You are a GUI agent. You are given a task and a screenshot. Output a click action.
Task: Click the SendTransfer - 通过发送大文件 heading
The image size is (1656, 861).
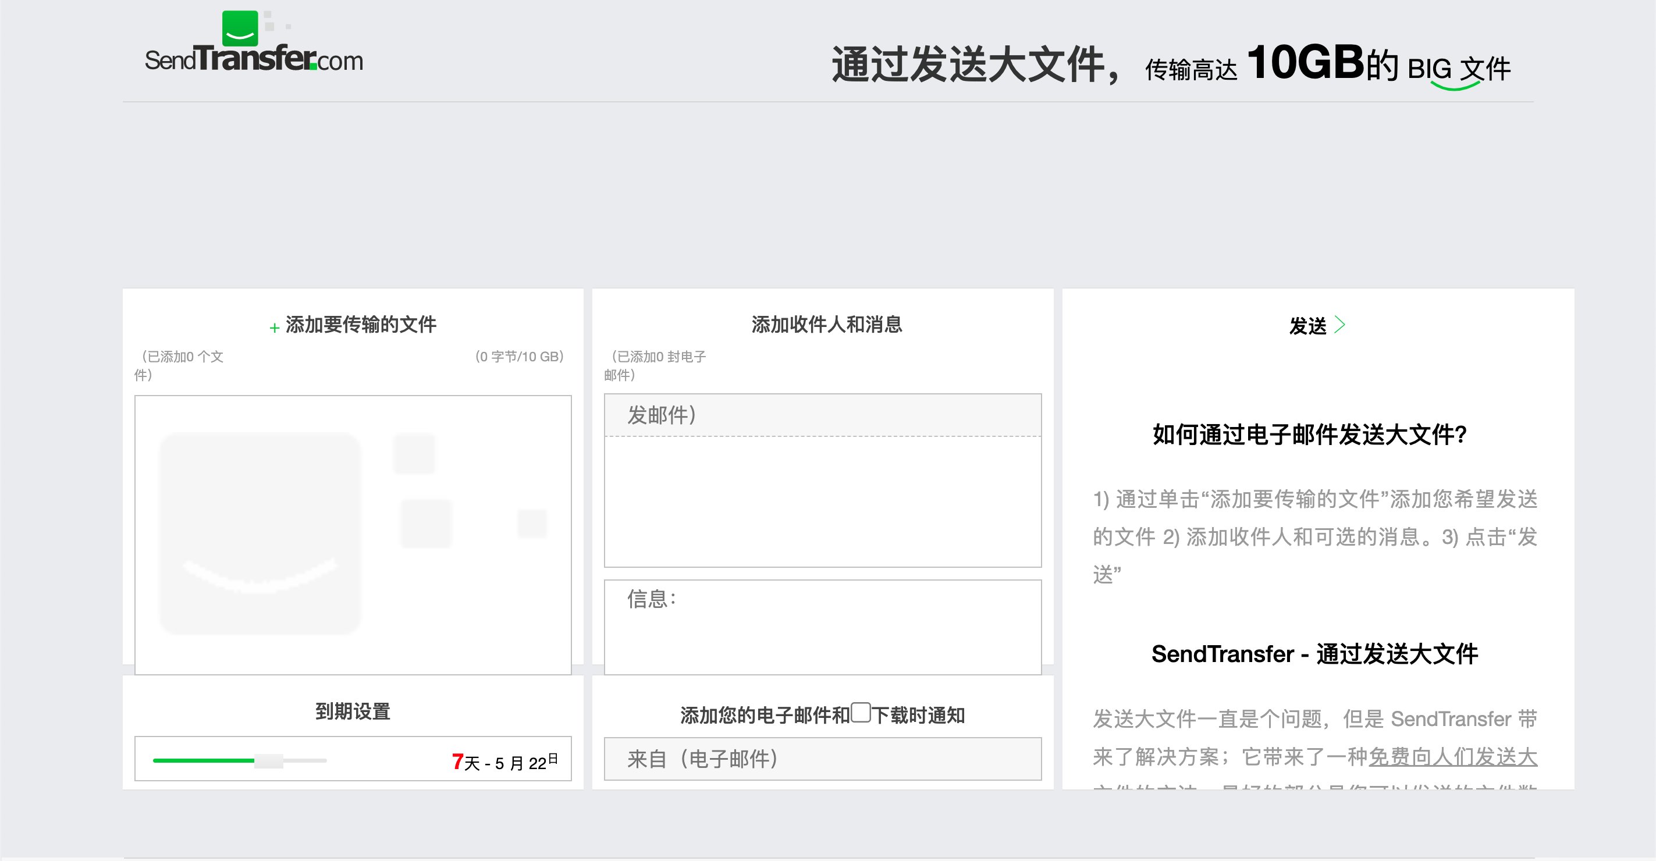[1314, 654]
